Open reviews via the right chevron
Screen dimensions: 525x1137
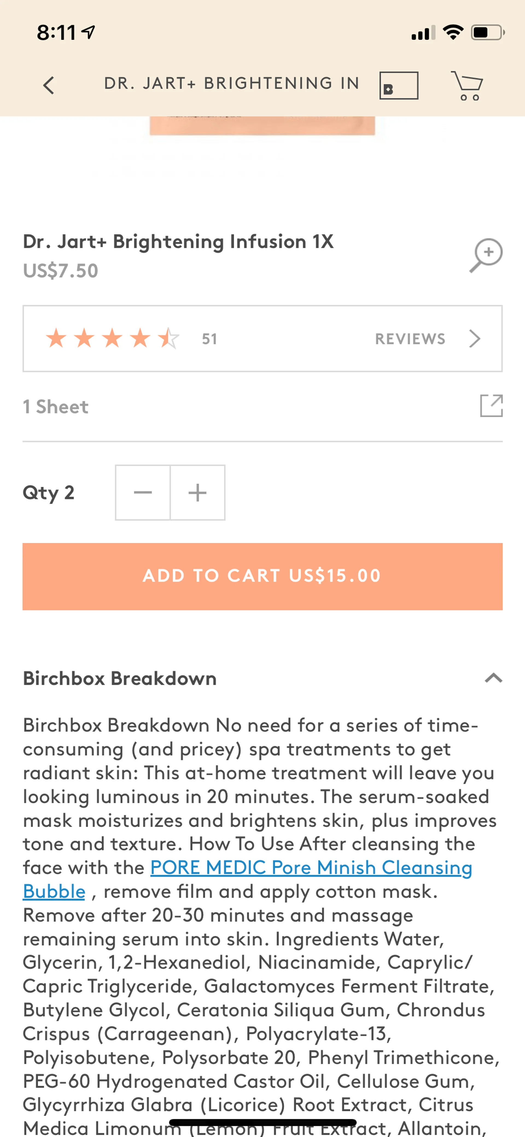tap(475, 339)
